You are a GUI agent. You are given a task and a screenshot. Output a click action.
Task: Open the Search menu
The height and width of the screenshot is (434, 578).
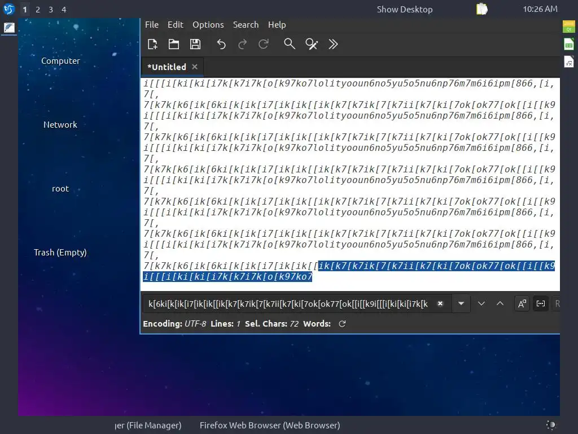pyautogui.click(x=246, y=25)
